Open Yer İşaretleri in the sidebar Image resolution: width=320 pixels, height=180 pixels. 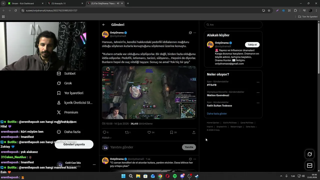pyautogui.click(x=70, y=93)
